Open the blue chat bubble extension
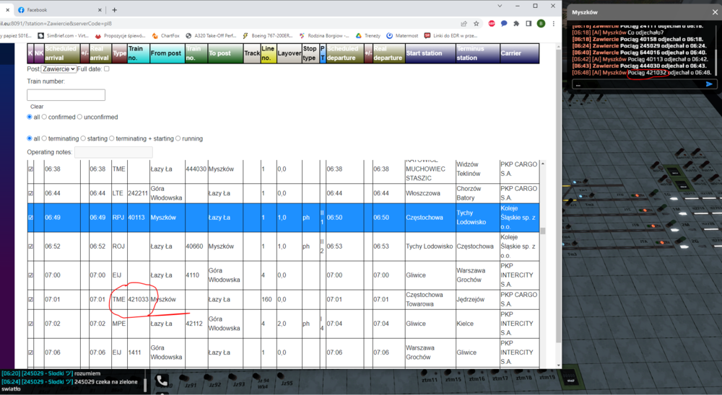 click(504, 23)
